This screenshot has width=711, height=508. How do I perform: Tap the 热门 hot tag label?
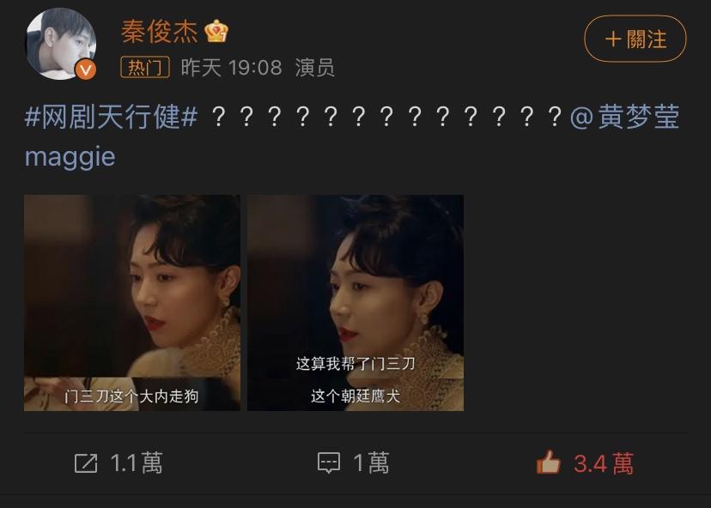(145, 68)
